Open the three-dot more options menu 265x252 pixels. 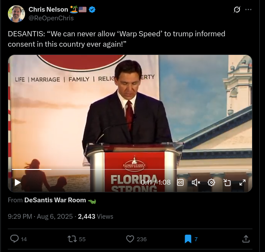point(248,10)
